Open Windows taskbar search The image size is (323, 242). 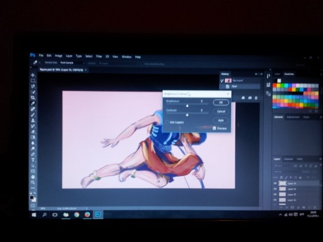[44, 215]
